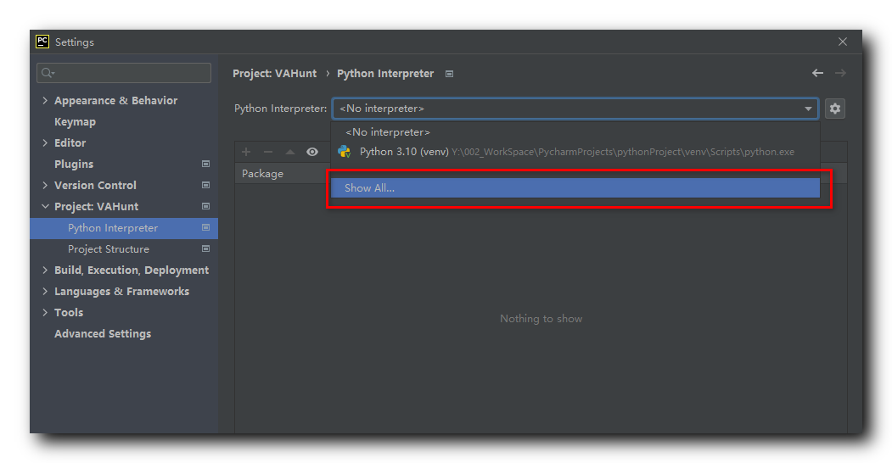Screen dimensions: 892x463
Task: Expand Build, Execution, Deployment chevron
Action: click(x=45, y=270)
